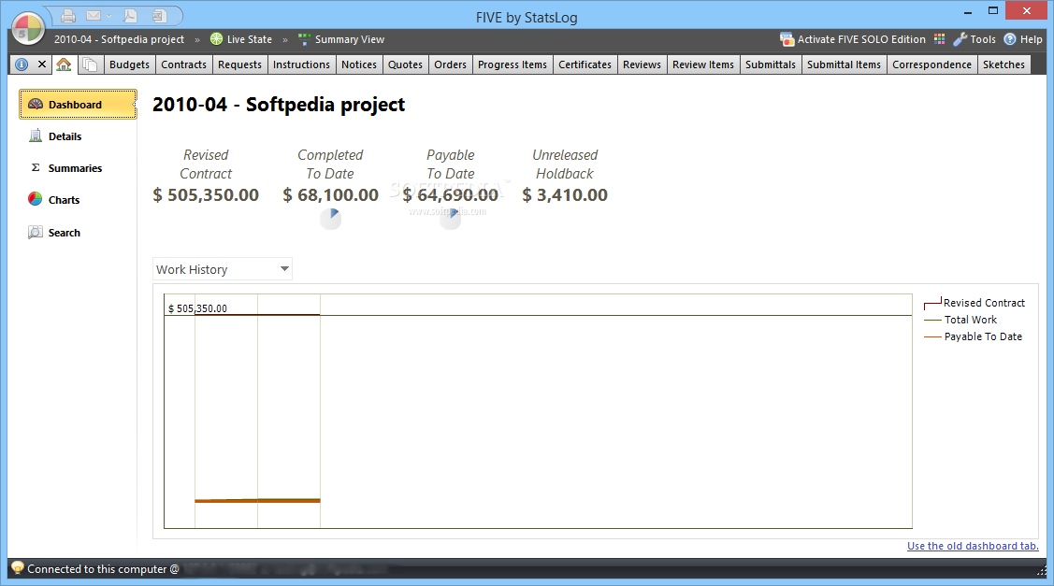Click the 'Connected to this computer @' status text
Screen dimensions: 1054x586
pos(103,569)
